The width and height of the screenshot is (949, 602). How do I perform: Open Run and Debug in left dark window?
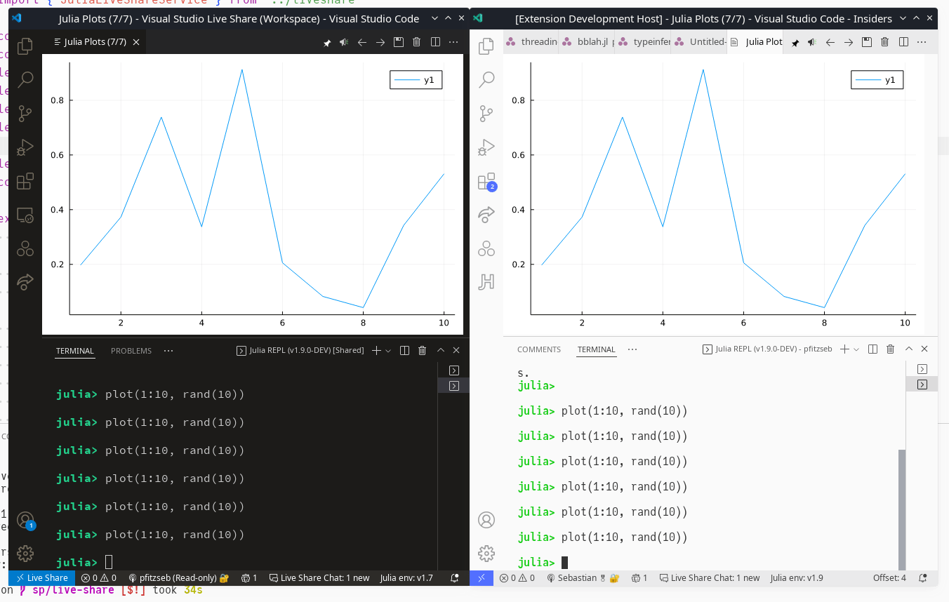point(25,147)
